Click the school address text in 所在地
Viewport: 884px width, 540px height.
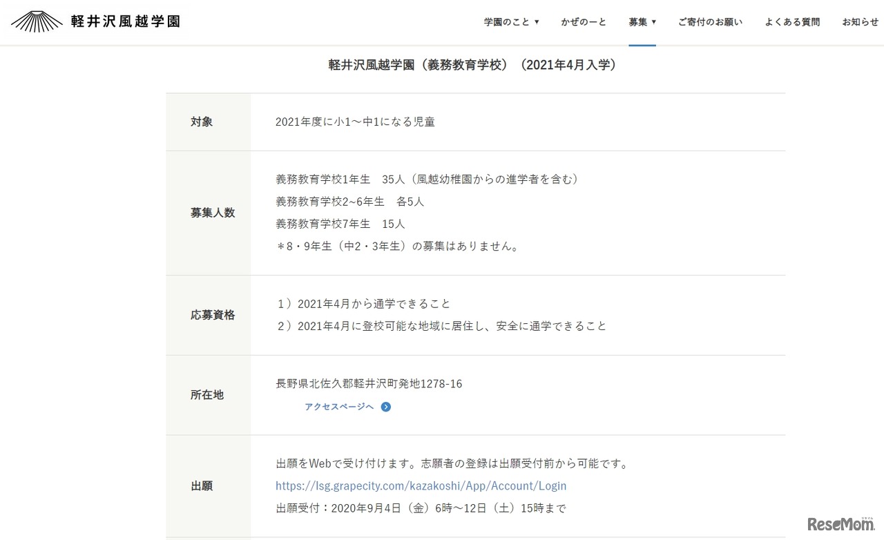368,383
